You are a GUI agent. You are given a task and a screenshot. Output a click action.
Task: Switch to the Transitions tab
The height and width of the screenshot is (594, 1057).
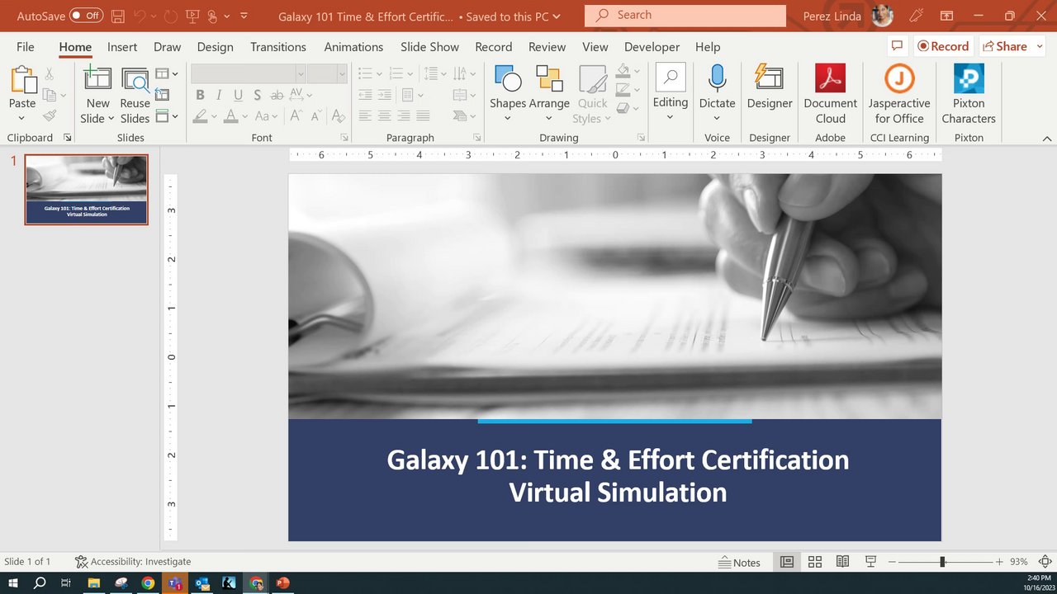point(278,47)
